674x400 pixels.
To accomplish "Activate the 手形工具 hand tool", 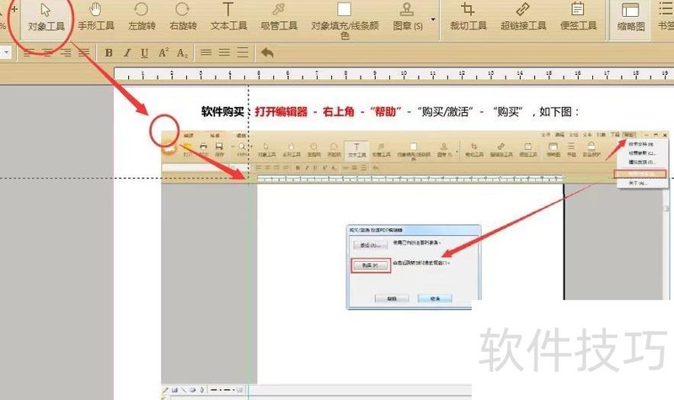I will click(x=96, y=18).
